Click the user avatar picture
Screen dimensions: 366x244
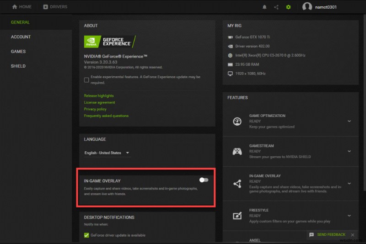(307, 6)
